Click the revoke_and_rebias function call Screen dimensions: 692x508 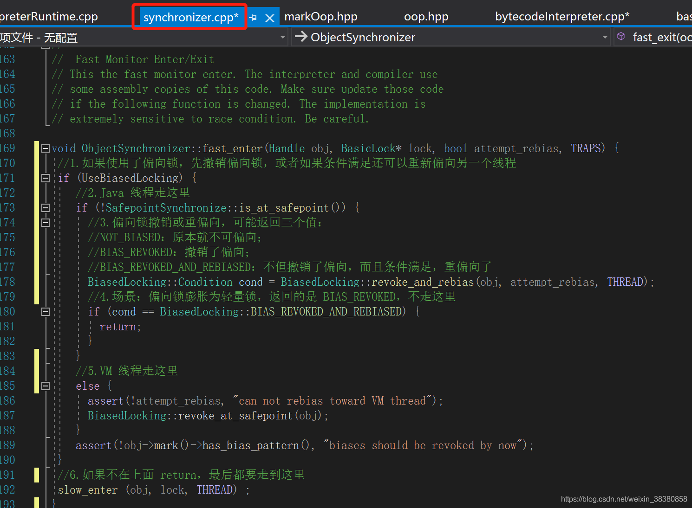(x=423, y=282)
